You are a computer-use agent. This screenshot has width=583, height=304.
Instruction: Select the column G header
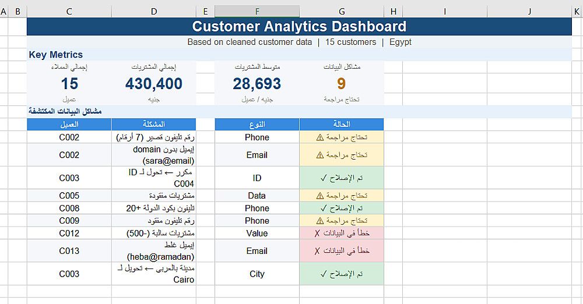(x=342, y=11)
